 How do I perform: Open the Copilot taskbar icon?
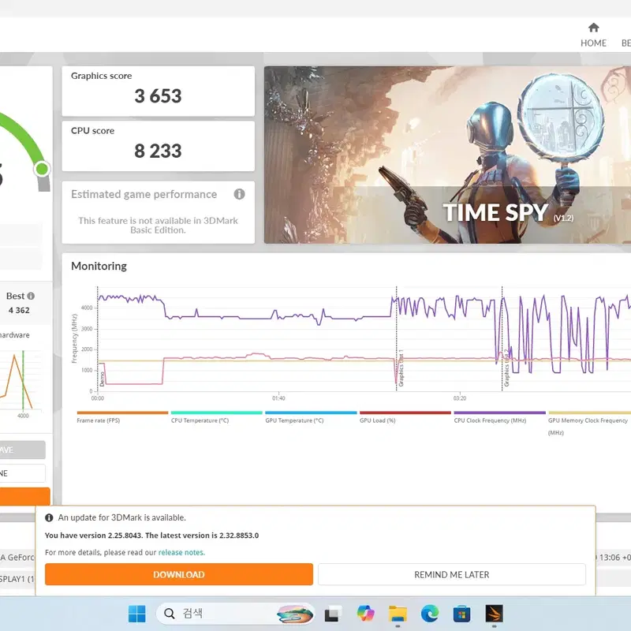(x=365, y=614)
